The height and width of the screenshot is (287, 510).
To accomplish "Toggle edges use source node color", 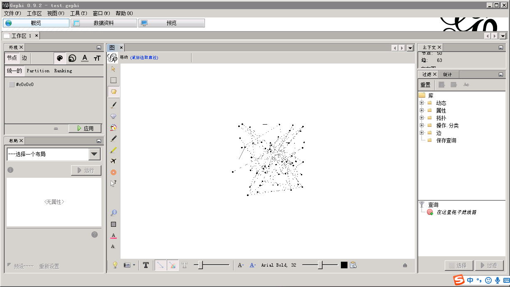I will pos(173,265).
